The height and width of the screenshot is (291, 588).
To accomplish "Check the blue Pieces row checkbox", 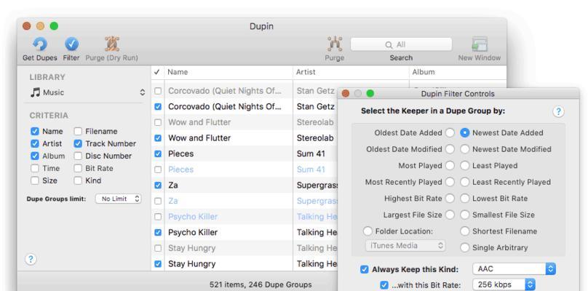I will (158, 170).
